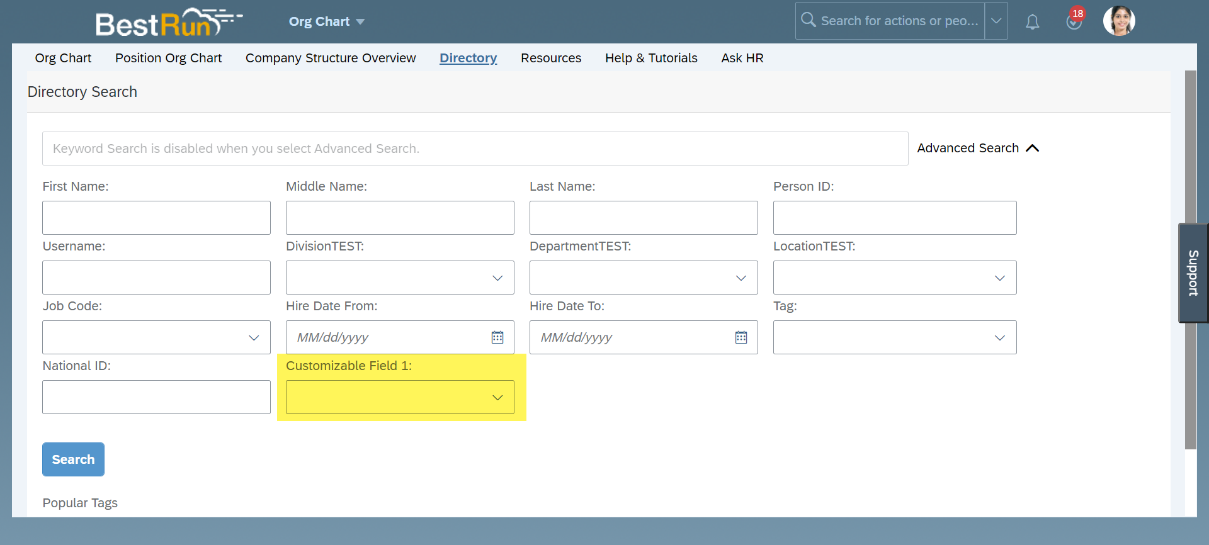Open the to-do icon with 18 badge
The height and width of the screenshot is (545, 1209).
[x=1074, y=21]
